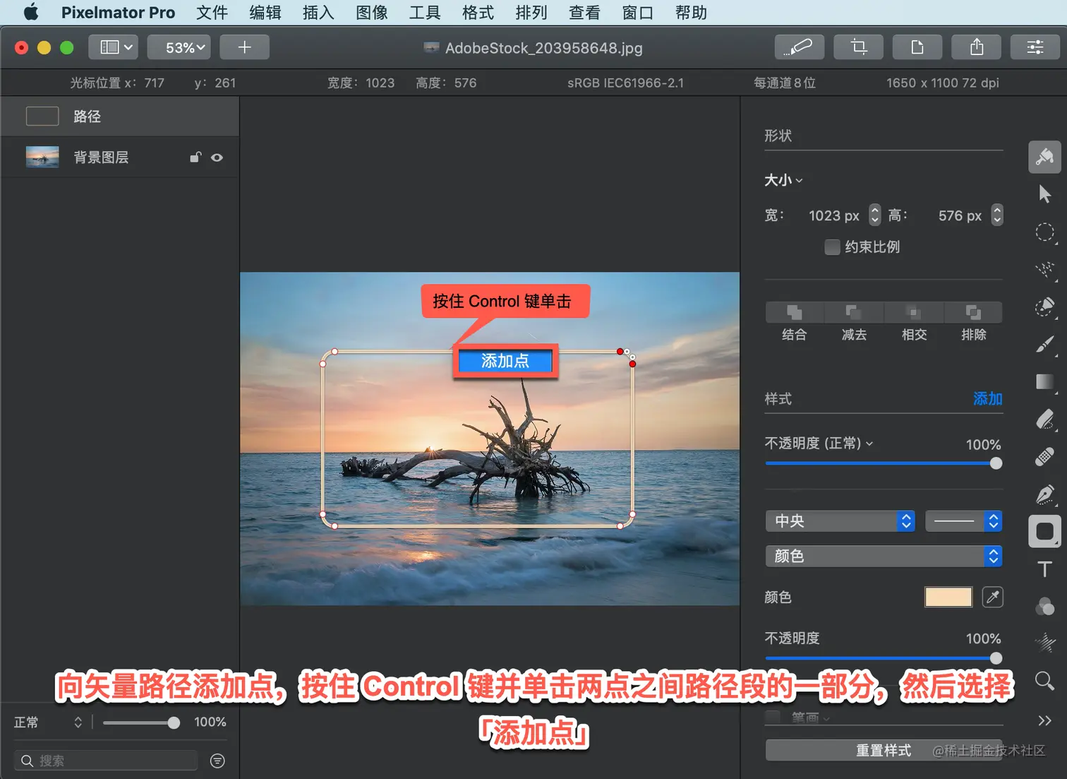The height and width of the screenshot is (779, 1067).
Task: Click the stroke 颜色 color swatch
Action: (948, 597)
